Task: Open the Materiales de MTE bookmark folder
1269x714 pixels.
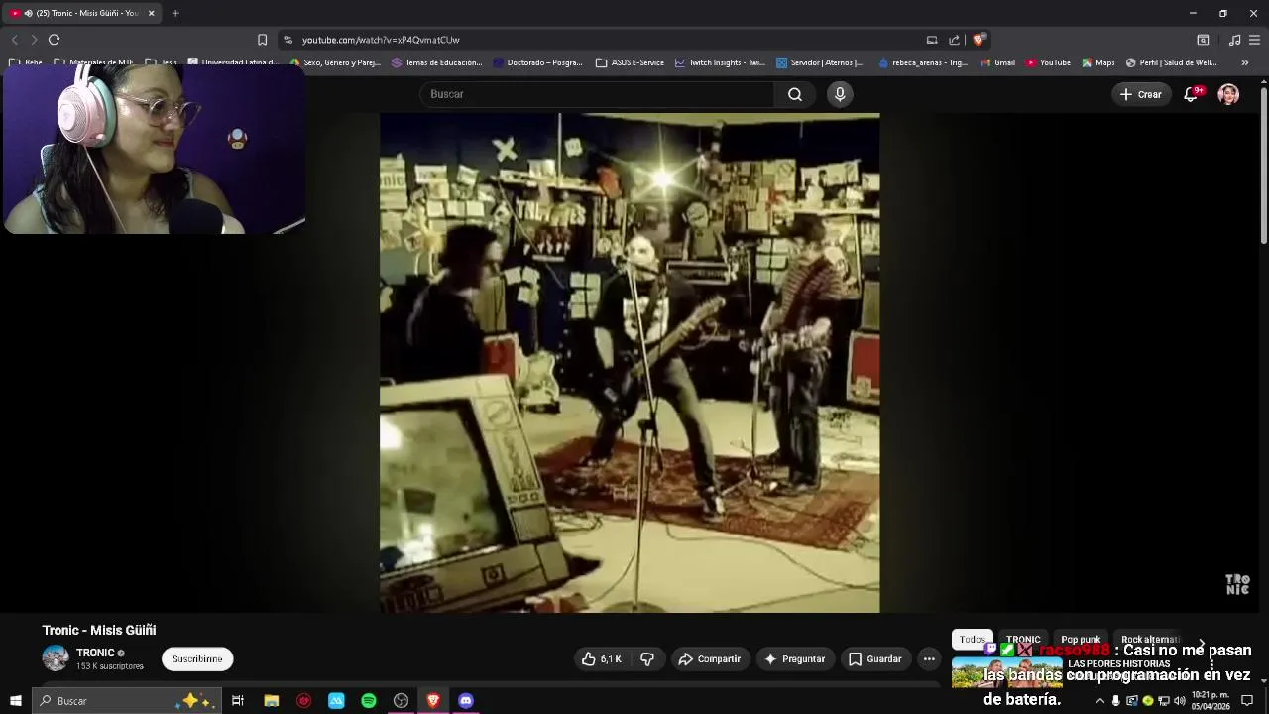Action: tap(93, 62)
